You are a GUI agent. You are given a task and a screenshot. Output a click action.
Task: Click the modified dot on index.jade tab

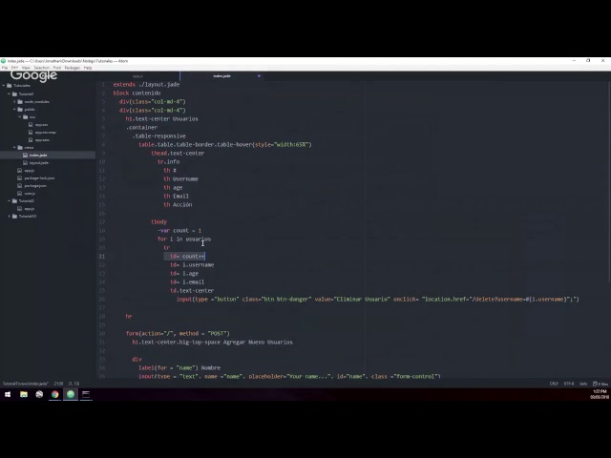pyautogui.click(x=259, y=76)
